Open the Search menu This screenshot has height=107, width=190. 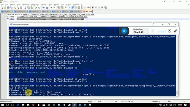click(12, 5)
